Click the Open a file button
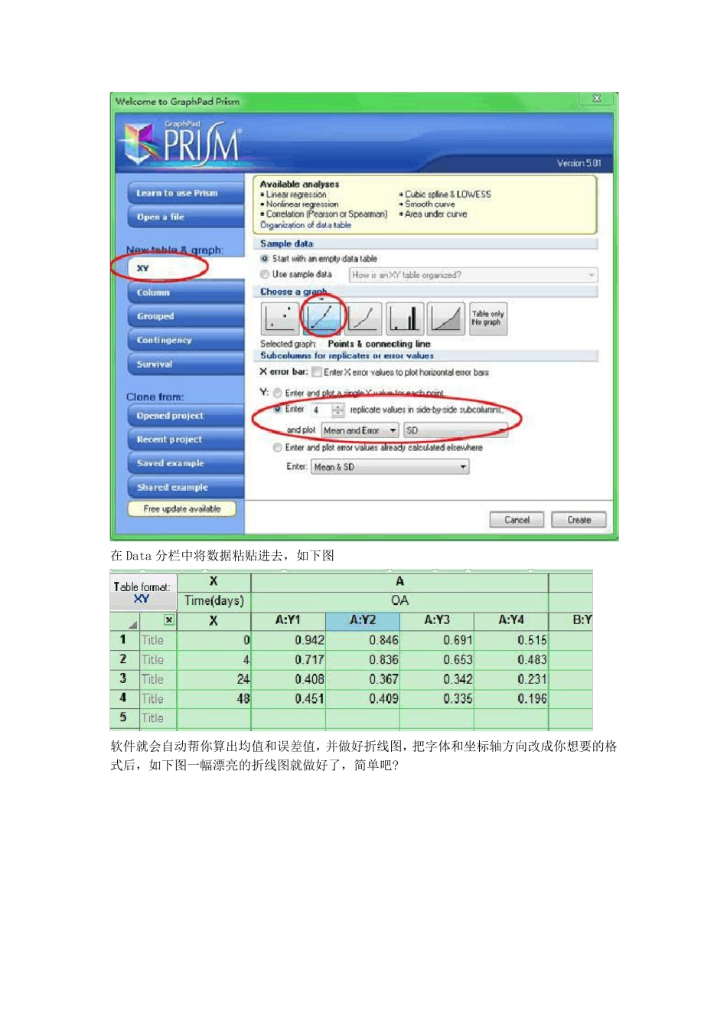This screenshot has height=1029, width=727. click(186, 217)
